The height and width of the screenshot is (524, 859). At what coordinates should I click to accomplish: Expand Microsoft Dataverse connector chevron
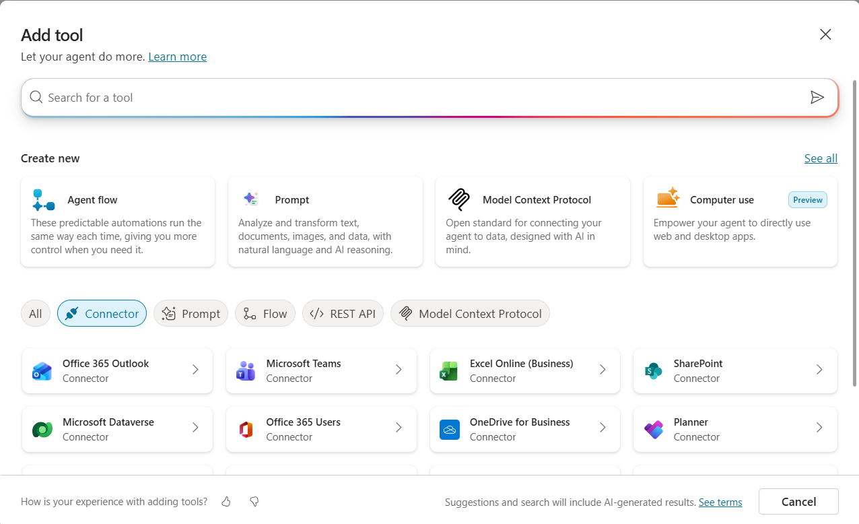[x=195, y=427]
